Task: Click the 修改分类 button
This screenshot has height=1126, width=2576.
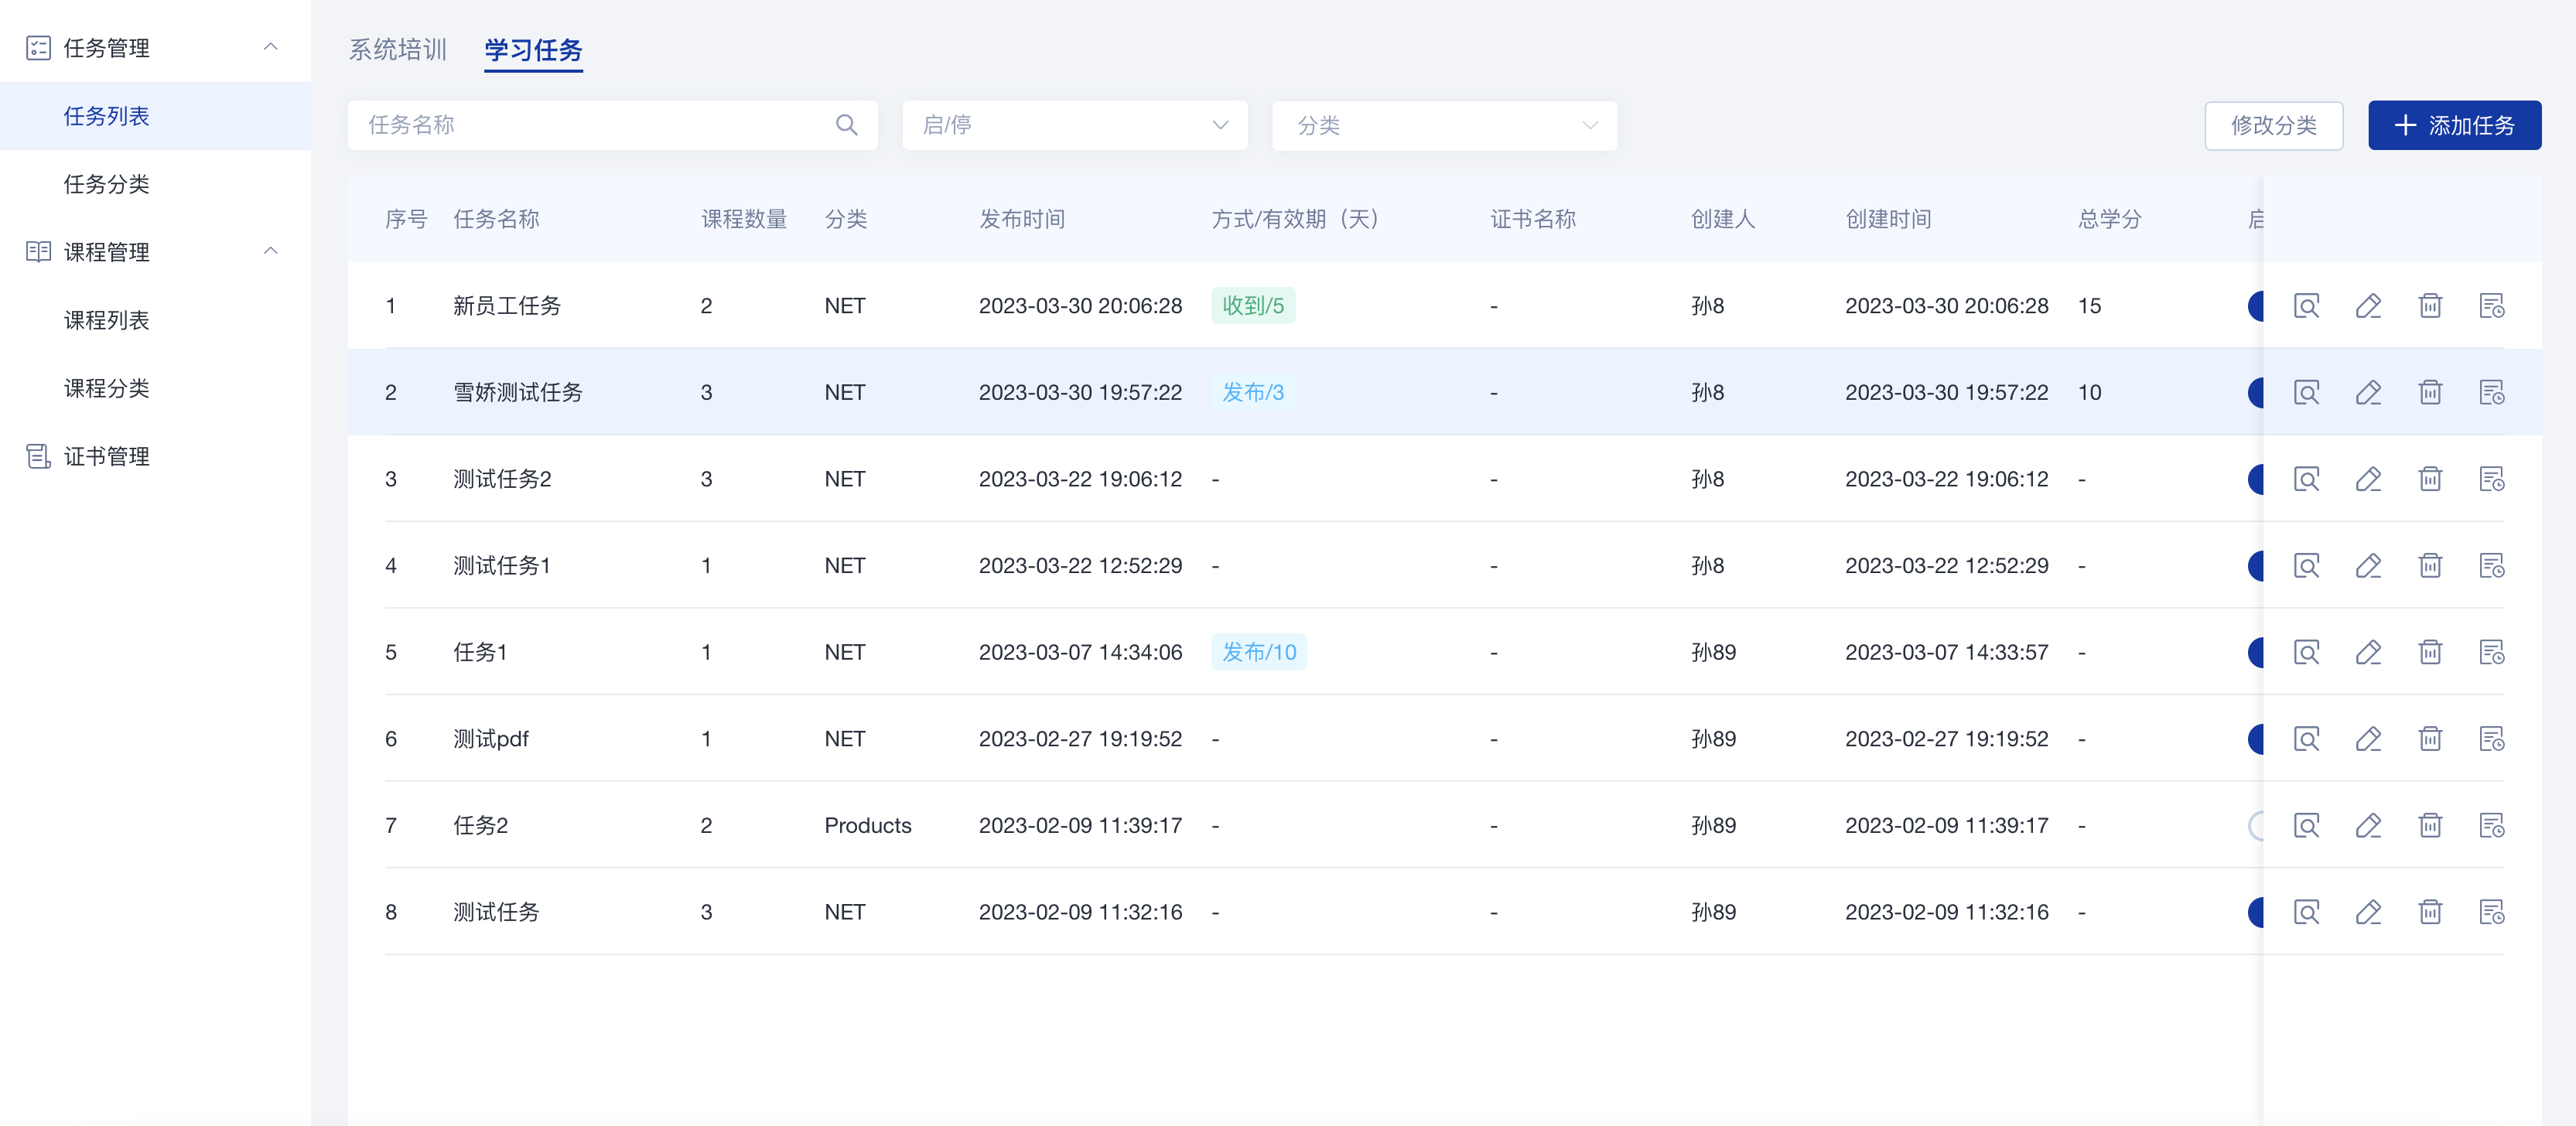Action: coord(2273,125)
